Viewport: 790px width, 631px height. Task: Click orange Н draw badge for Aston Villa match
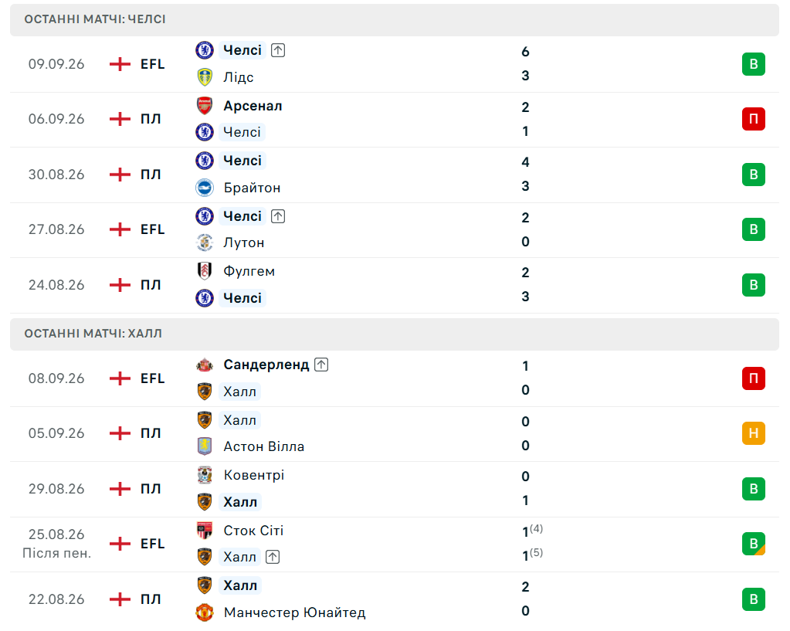click(x=754, y=433)
